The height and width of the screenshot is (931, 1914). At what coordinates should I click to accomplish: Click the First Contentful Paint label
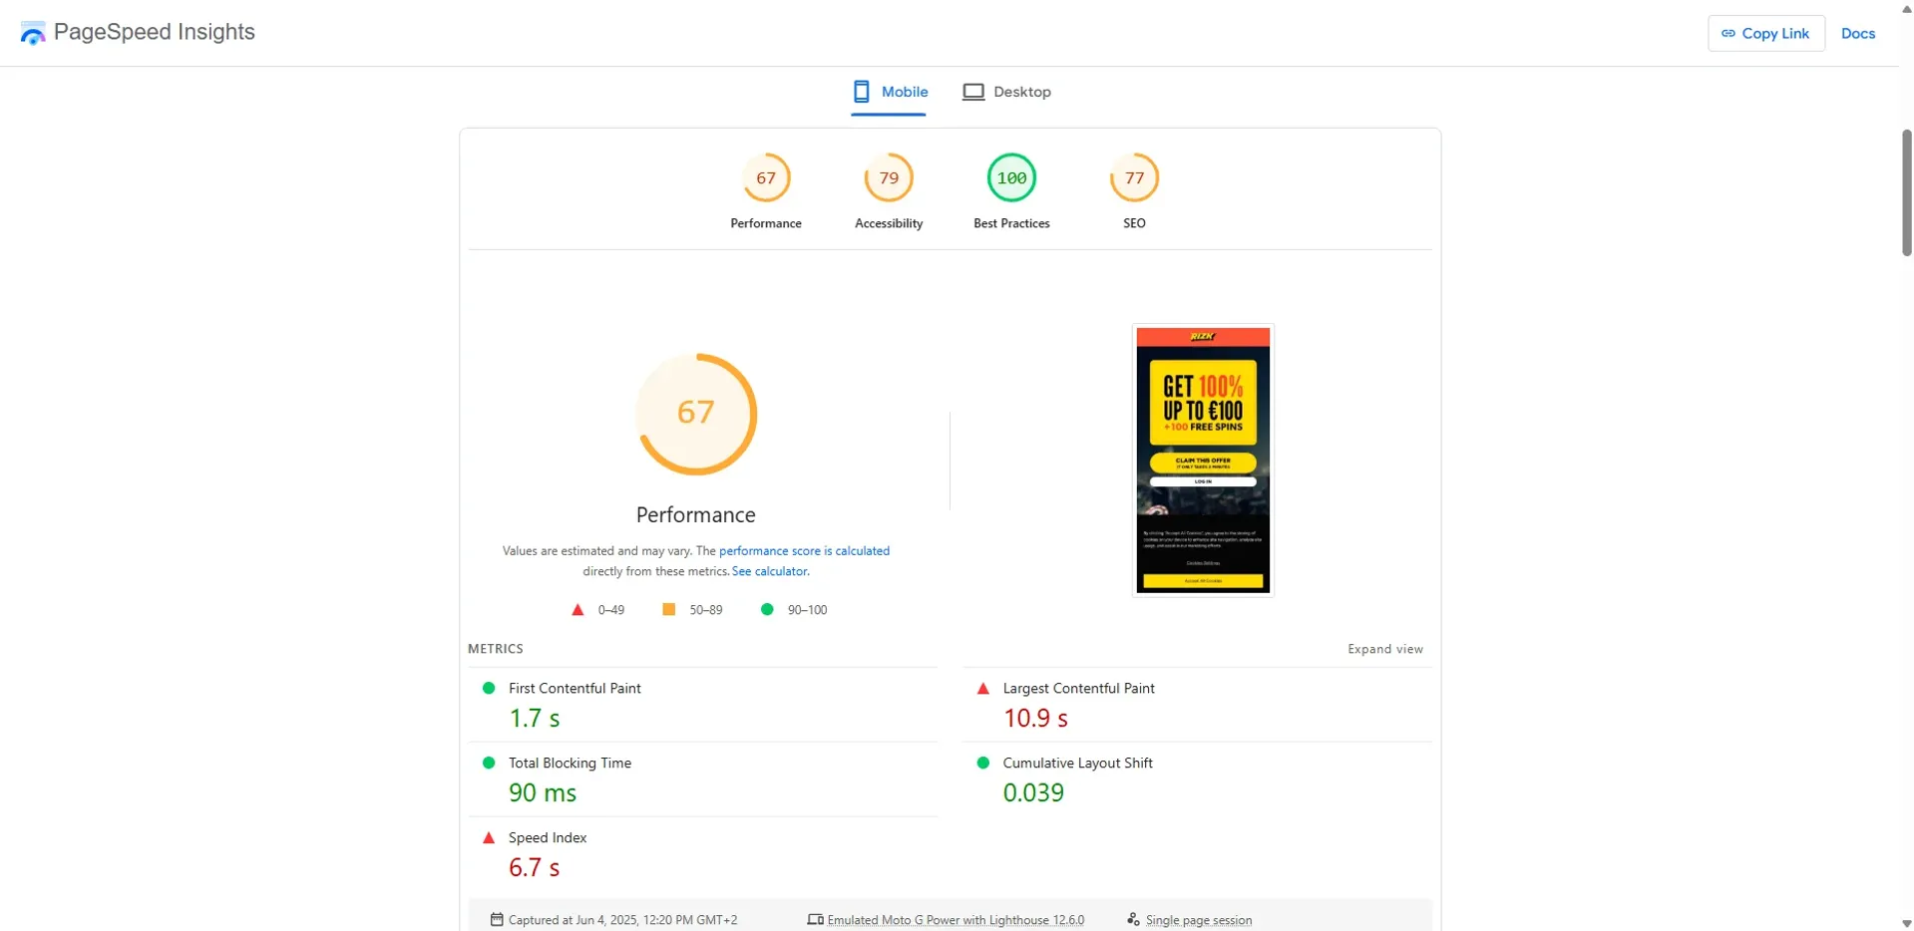point(574,688)
